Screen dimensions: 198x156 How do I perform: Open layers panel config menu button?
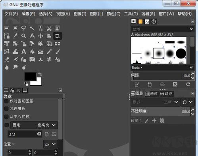[x=192, y=94]
